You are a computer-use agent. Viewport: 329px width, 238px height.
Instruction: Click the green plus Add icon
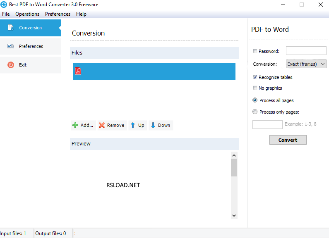click(75, 125)
